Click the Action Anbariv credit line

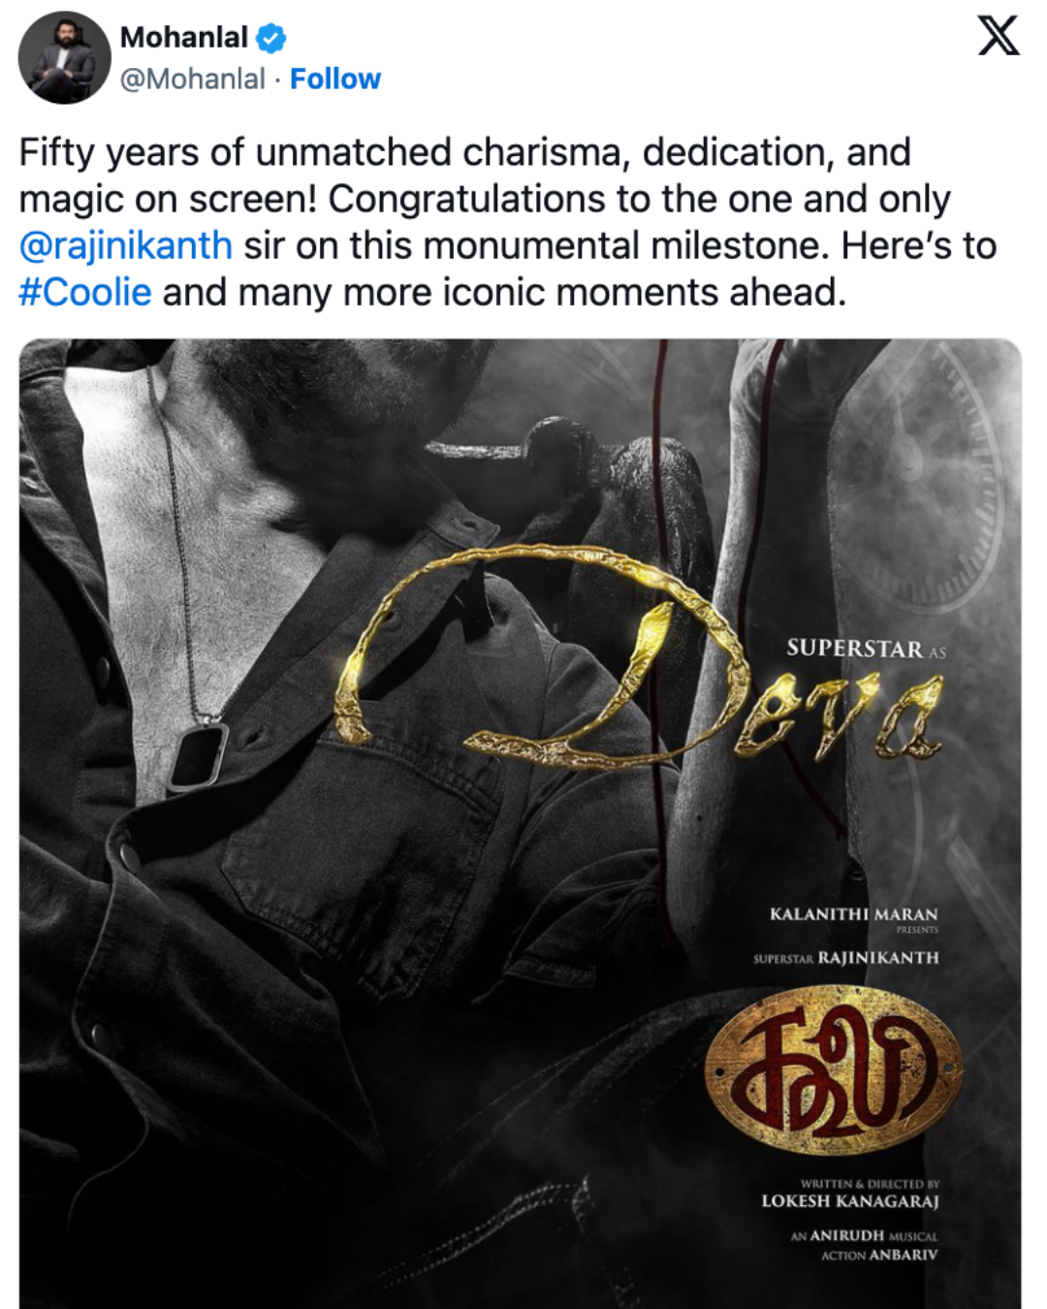(879, 1255)
